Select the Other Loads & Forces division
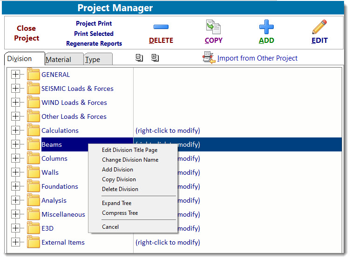 74,116
